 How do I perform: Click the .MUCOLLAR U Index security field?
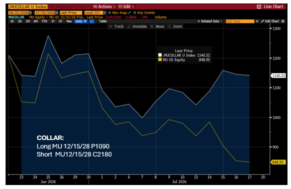28,6
